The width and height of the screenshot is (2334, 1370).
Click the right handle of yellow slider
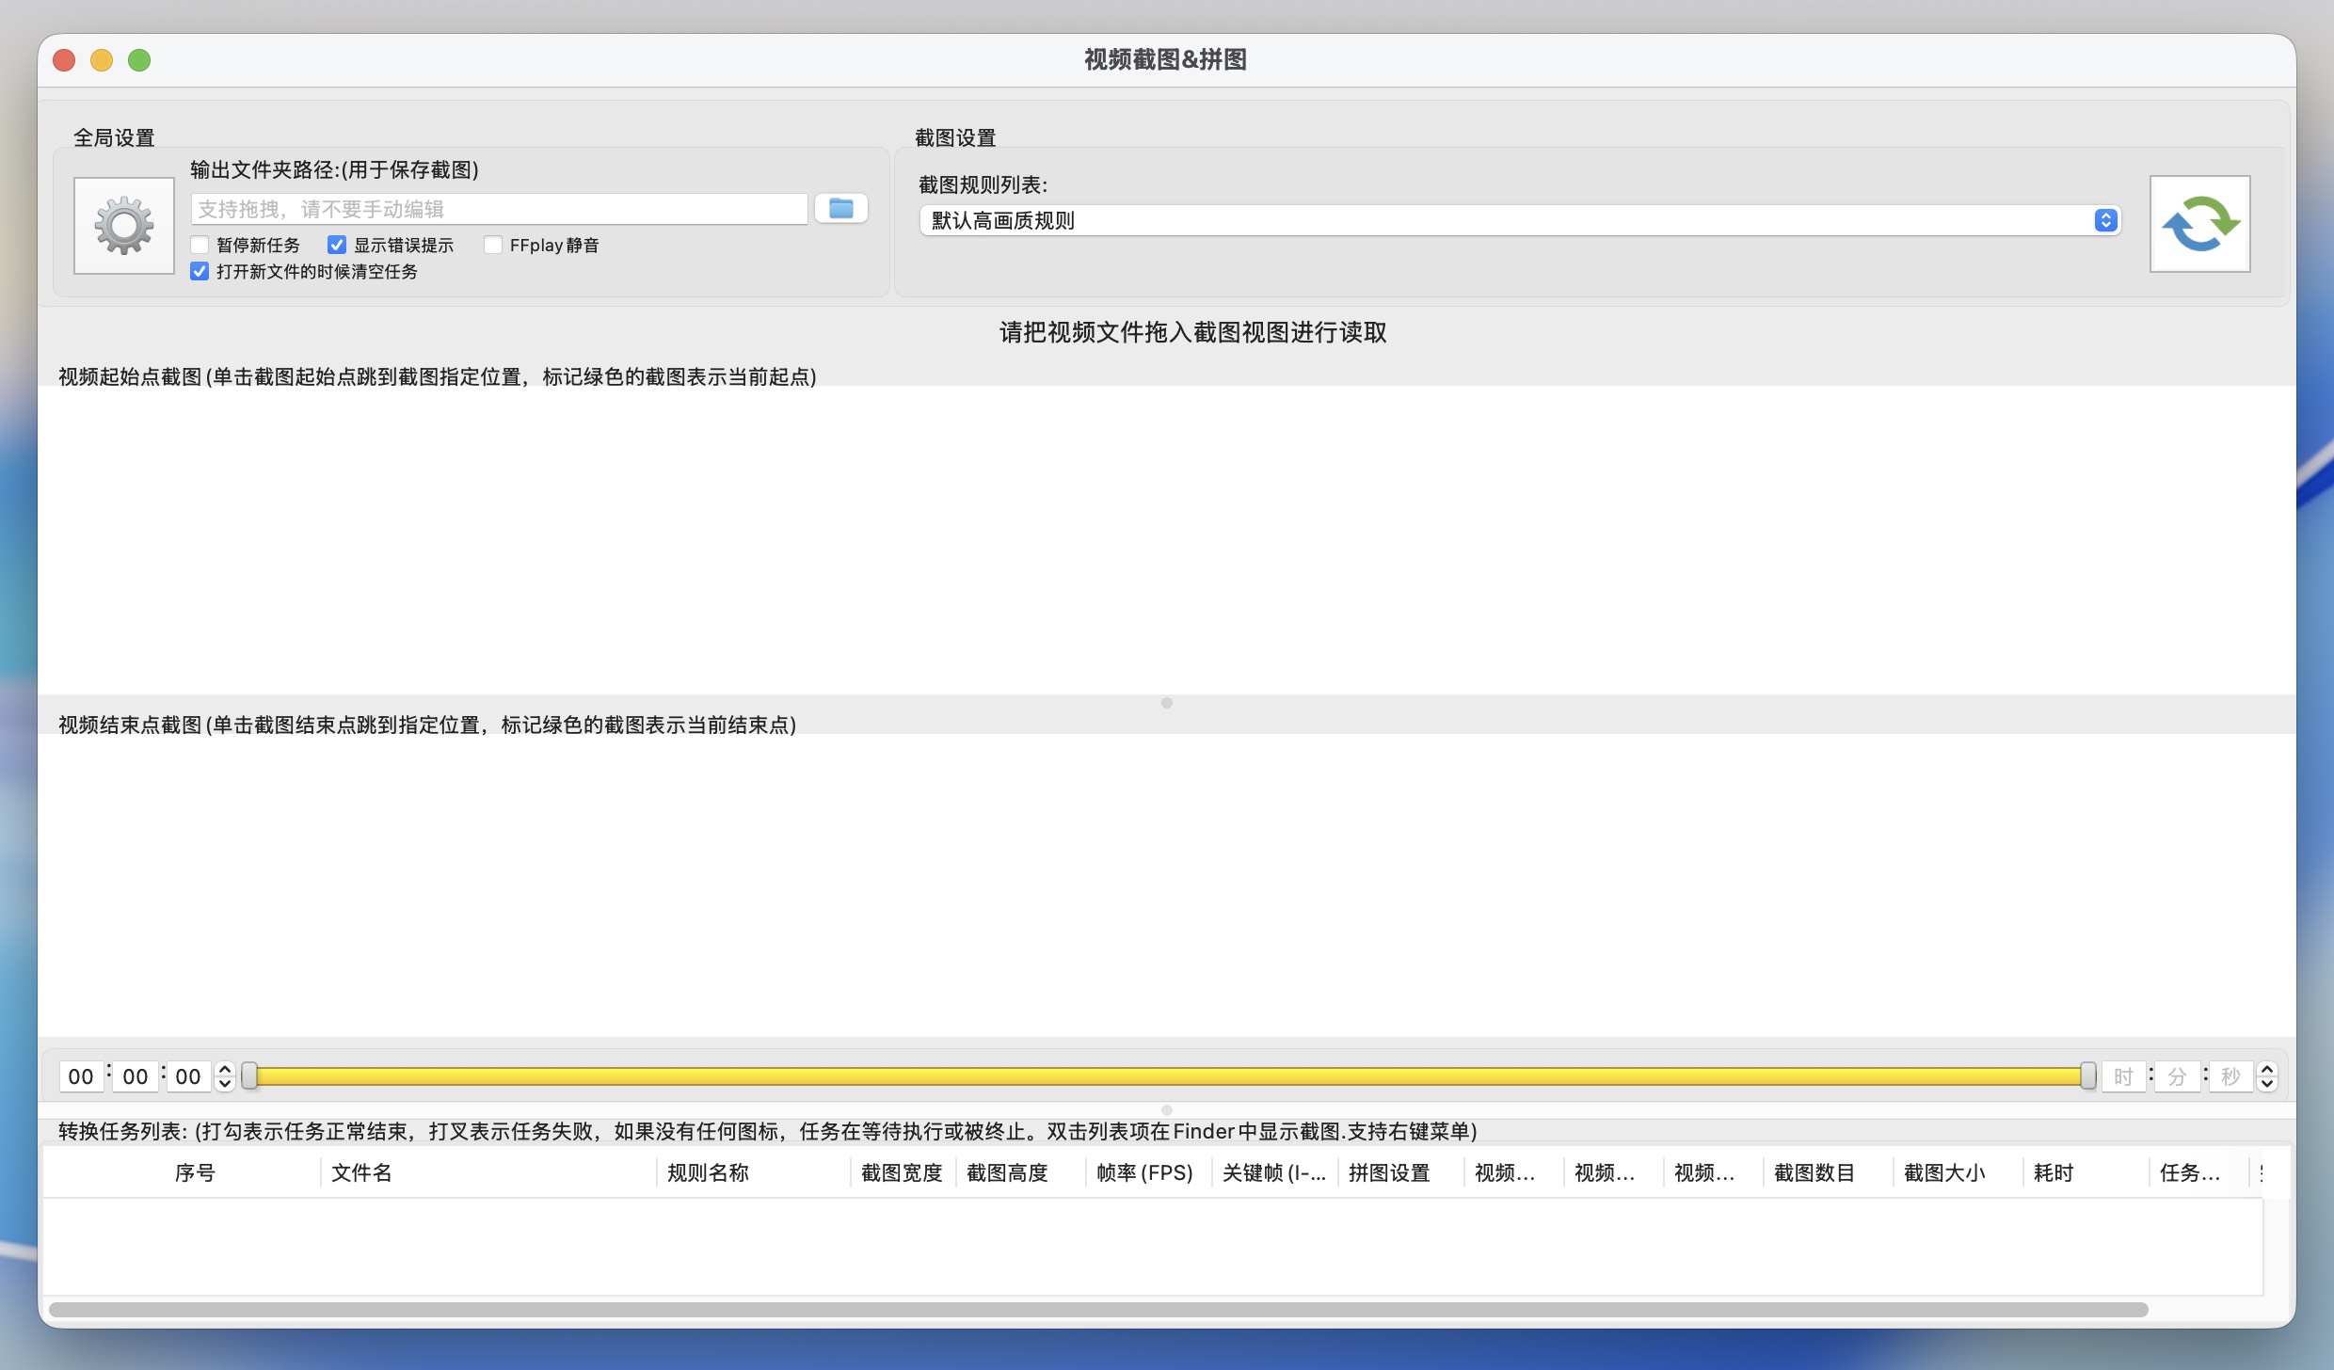2087,1075
